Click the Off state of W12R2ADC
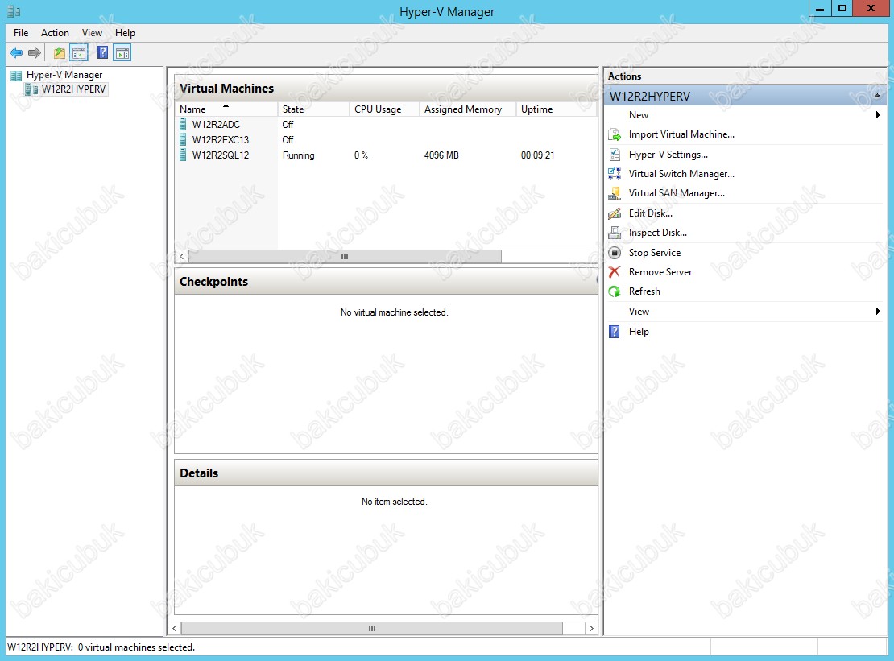The width and height of the screenshot is (894, 661). [x=288, y=125]
